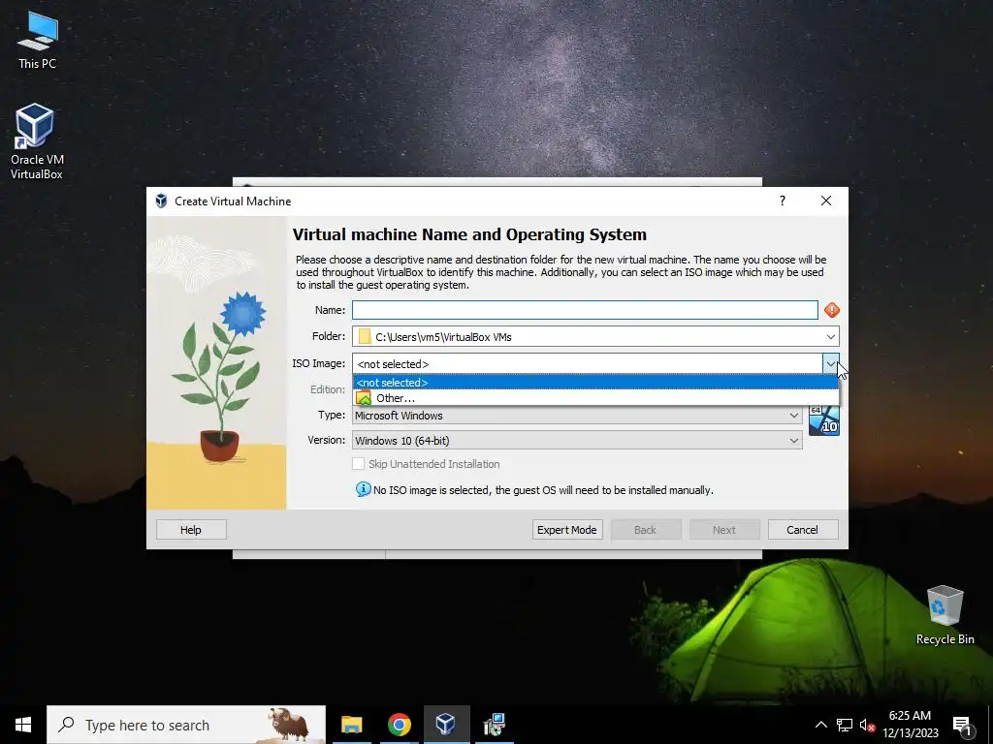Open the Type dropdown showing Microsoft Windows
Viewport: 993px width, 744px height.
pos(577,416)
